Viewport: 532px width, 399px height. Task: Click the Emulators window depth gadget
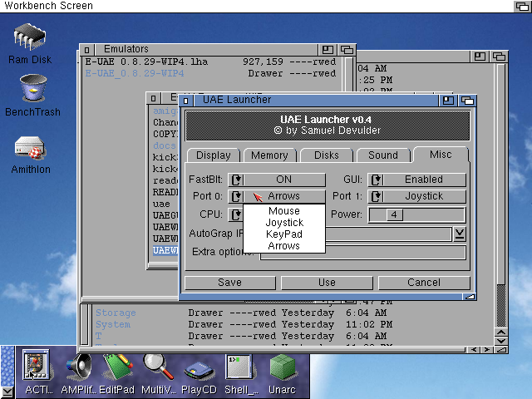click(x=347, y=50)
